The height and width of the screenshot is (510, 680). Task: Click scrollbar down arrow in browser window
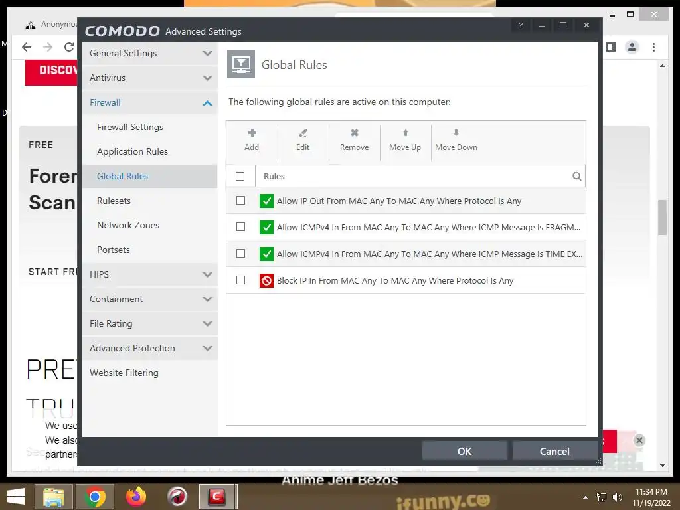662,466
